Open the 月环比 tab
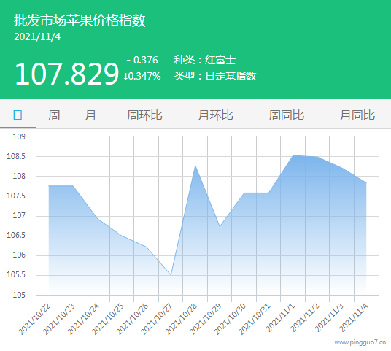Viewport: 391px width, 351px height. point(216,115)
